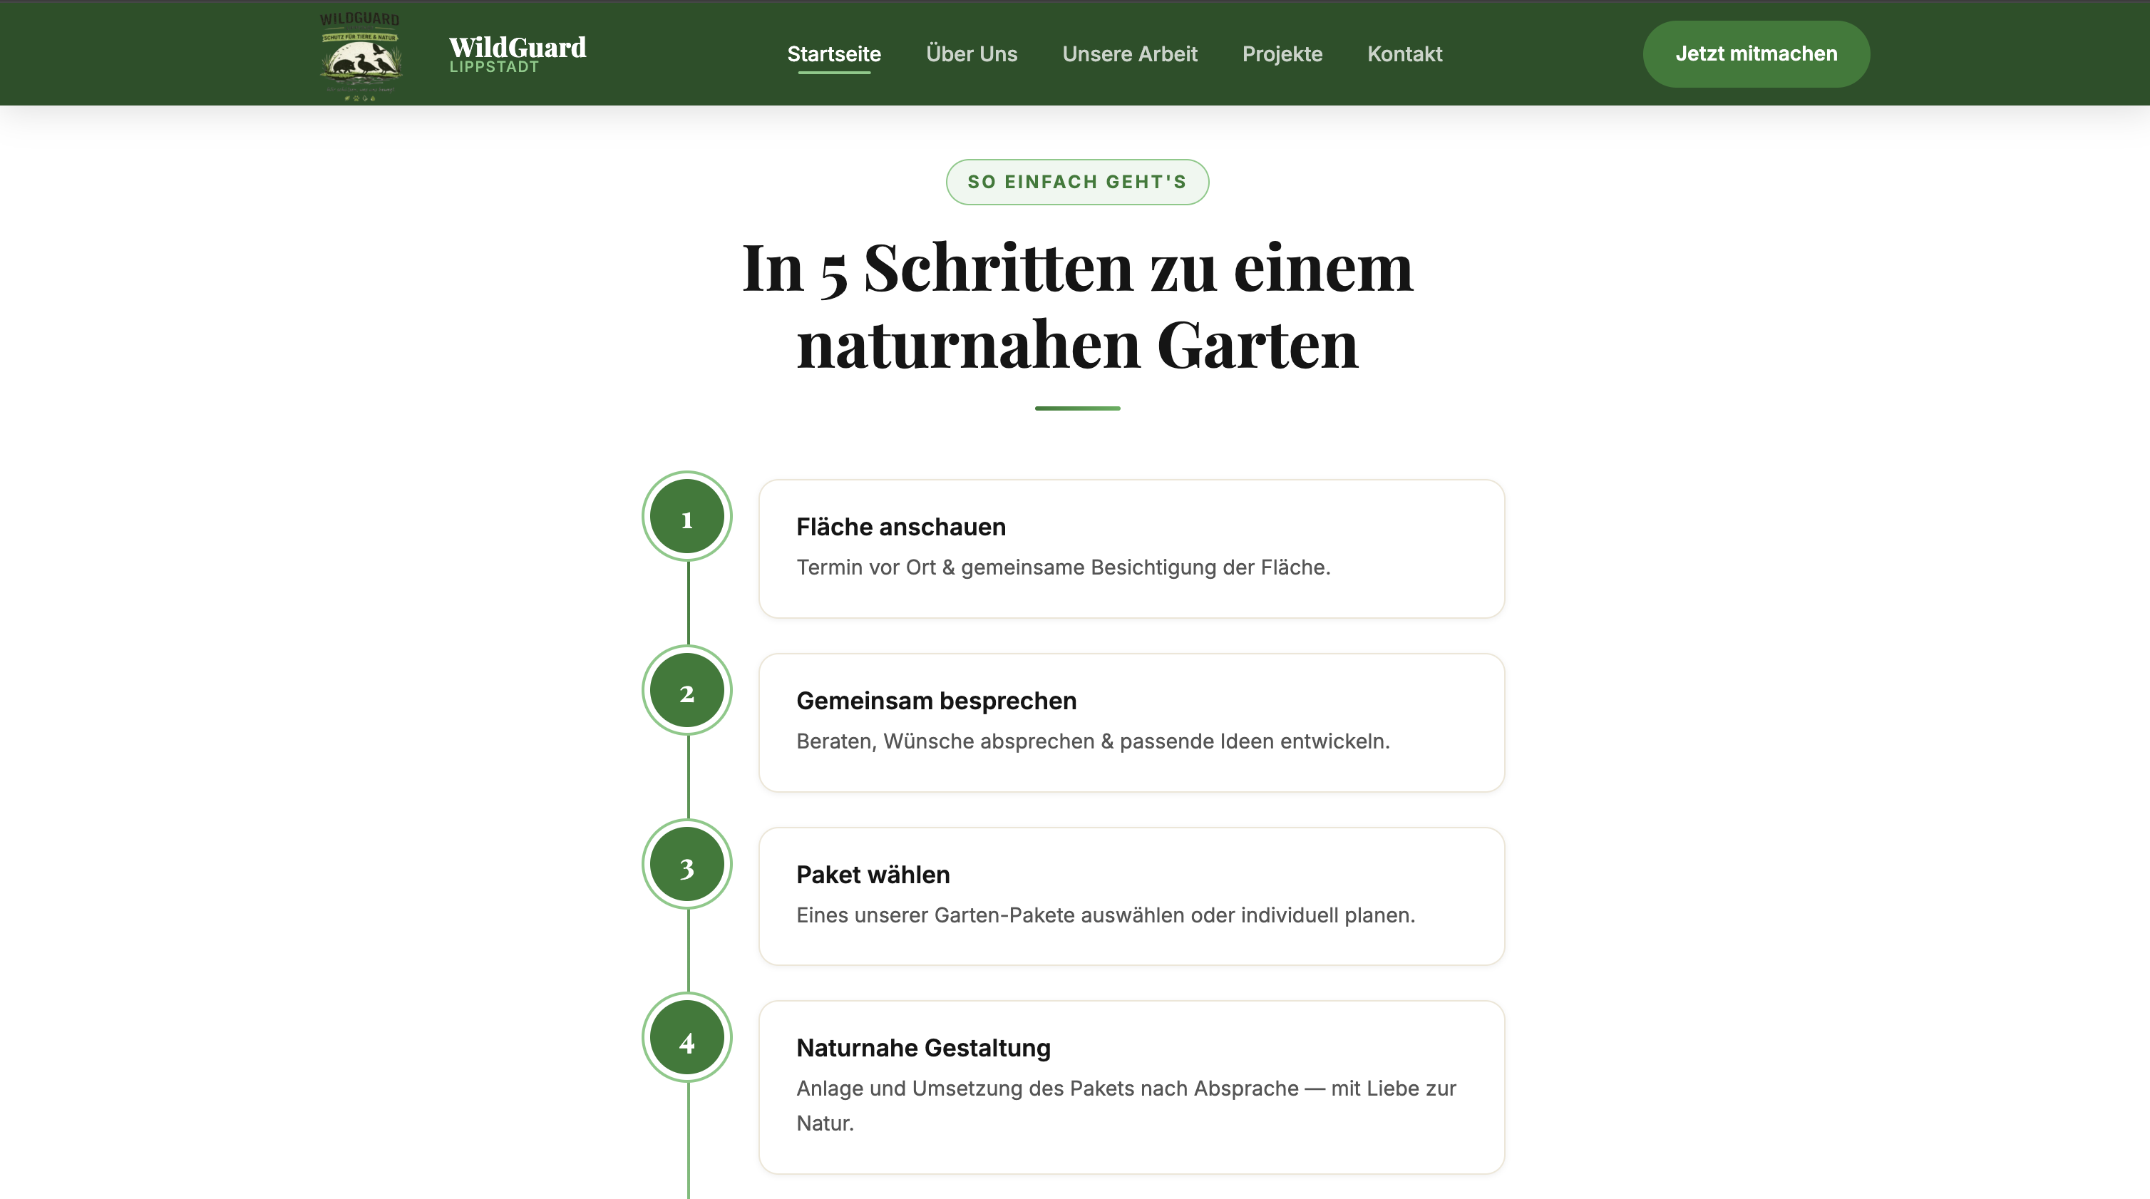Viewport: 2150px width, 1199px height.
Task: Click the WildGuard Lippstadt wordmark link
Action: click(x=517, y=53)
